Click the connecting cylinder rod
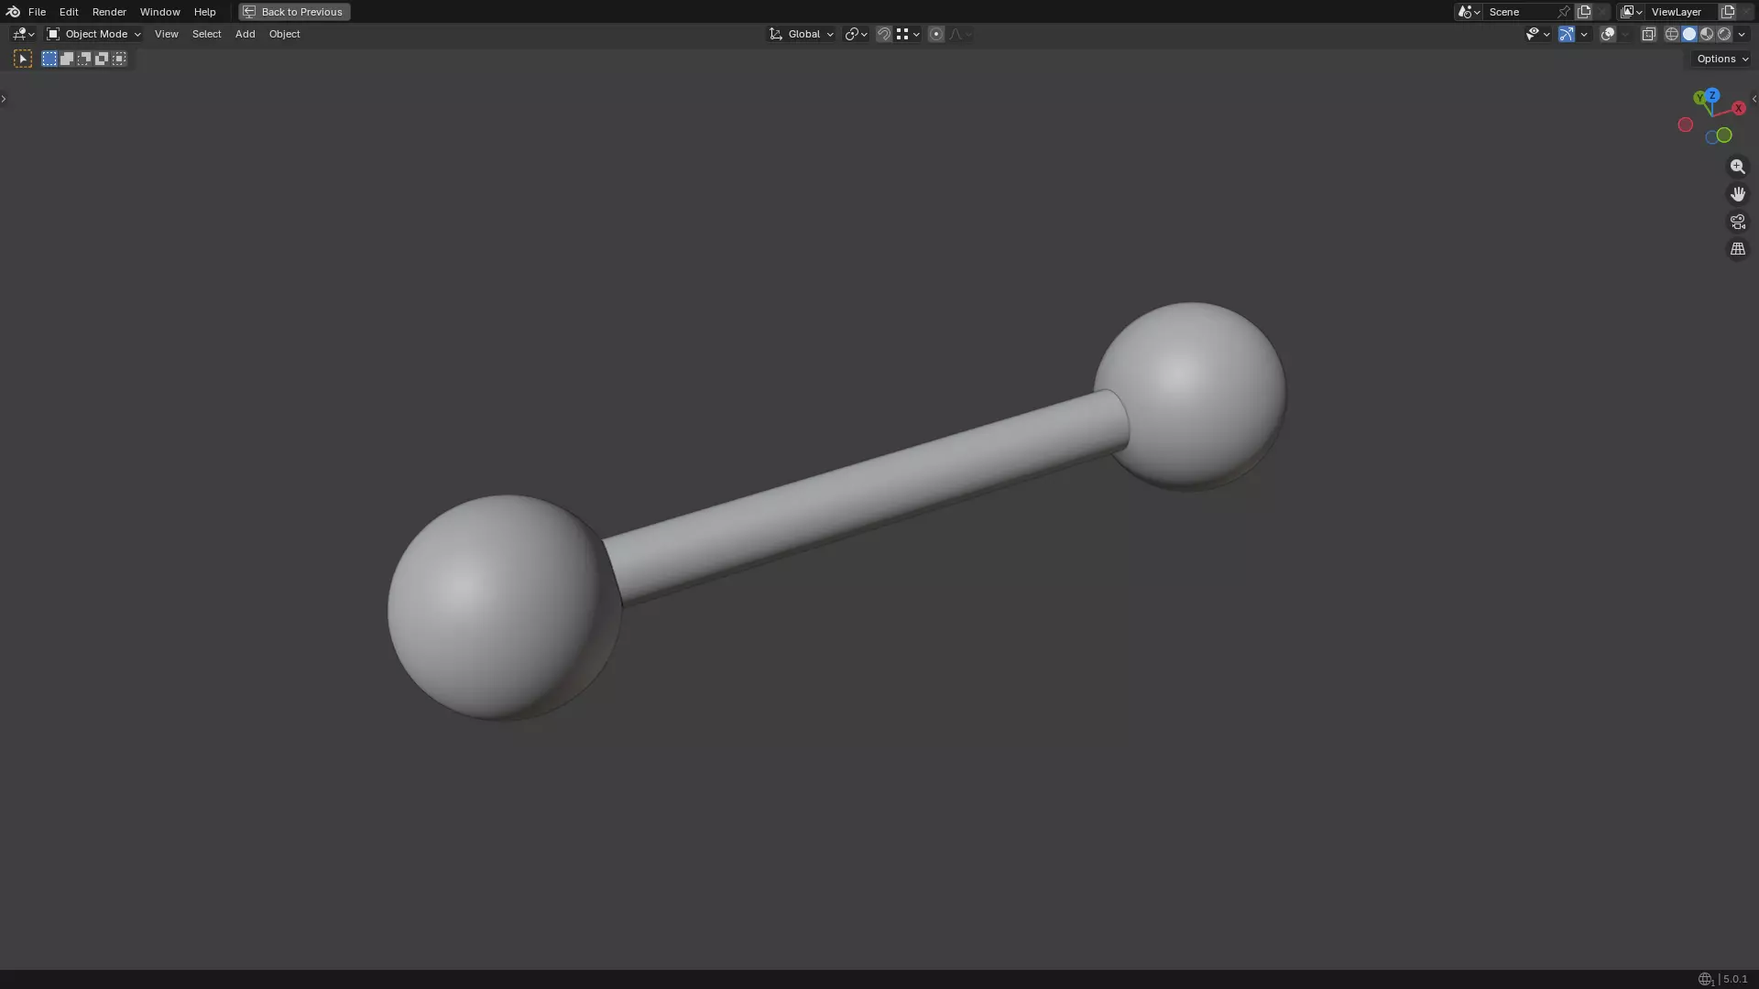This screenshot has height=989, width=1759. (866, 497)
